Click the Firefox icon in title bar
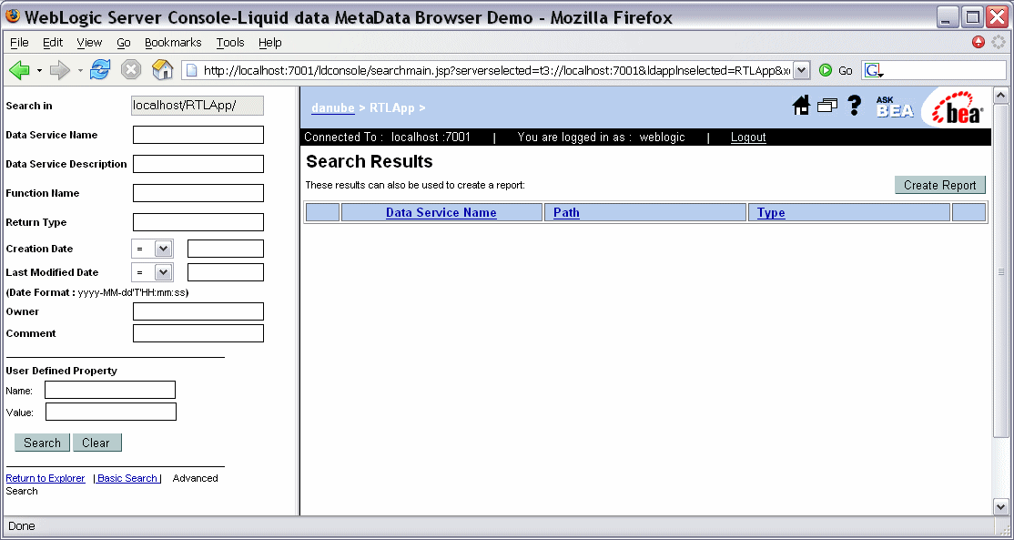 coord(13,16)
